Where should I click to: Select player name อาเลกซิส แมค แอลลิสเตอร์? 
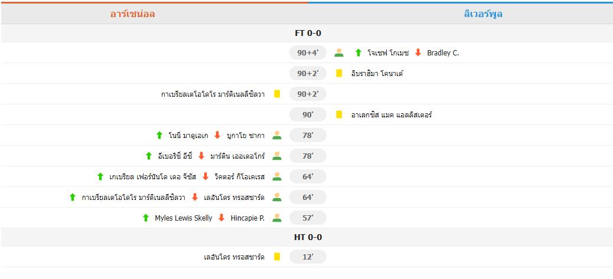[392, 115]
